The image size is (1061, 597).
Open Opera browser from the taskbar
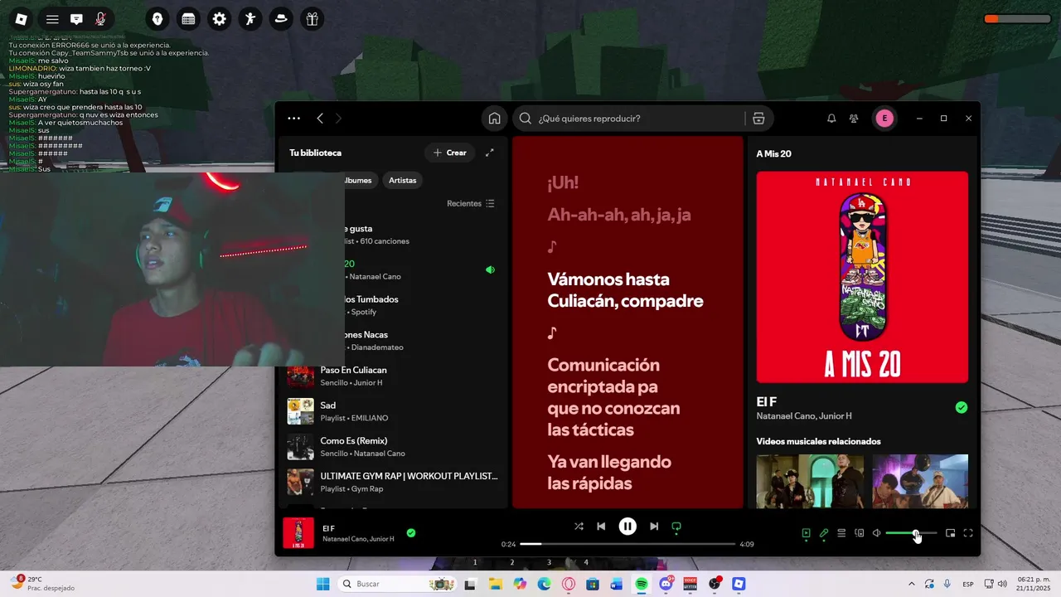point(569,584)
